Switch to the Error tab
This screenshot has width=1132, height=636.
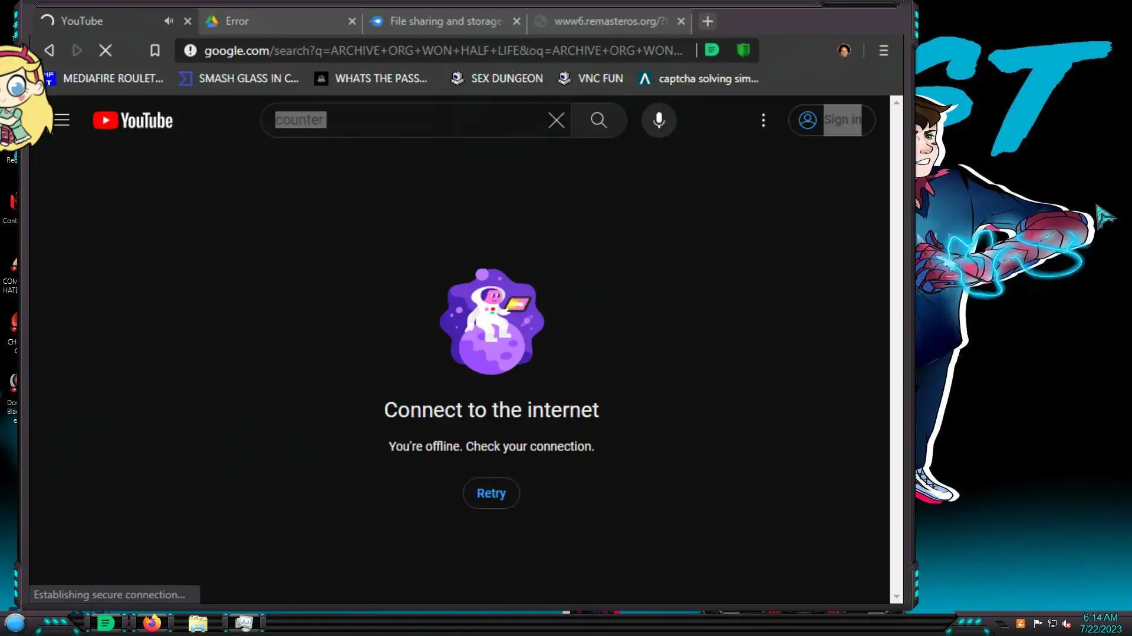277,21
